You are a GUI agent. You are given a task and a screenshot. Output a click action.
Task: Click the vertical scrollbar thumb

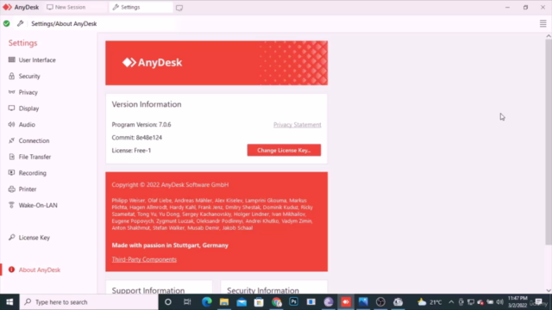coord(549,142)
